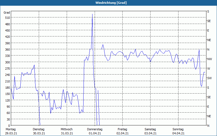
Task: Click the 04.04.21 date label
Action: pos(178,133)
